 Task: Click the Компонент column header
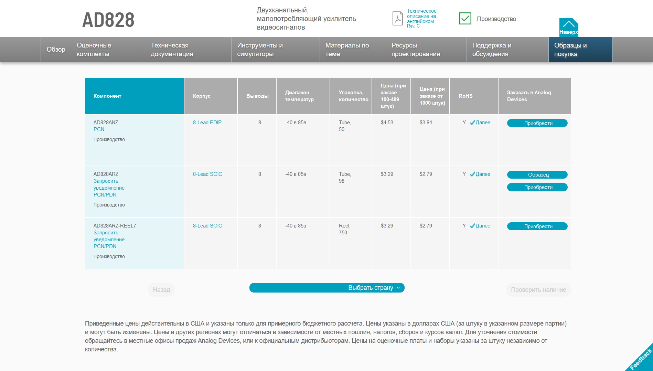(134, 96)
